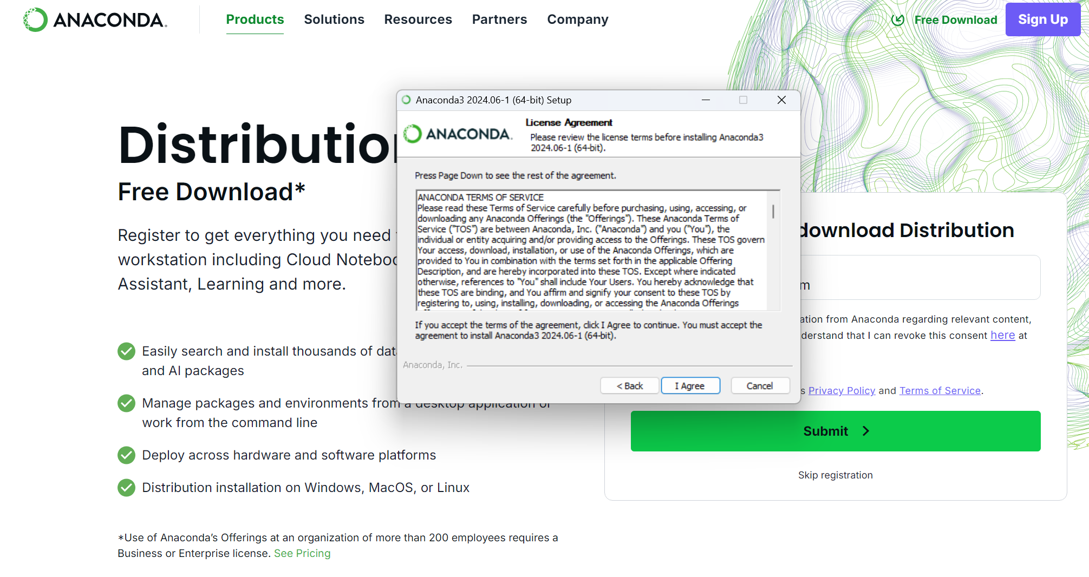This screenshot has height=577, width=1089.
Task: Submit the registration form
Action: [x=836, y=431]
